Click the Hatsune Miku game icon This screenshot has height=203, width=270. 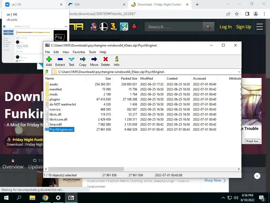point(124,27)
